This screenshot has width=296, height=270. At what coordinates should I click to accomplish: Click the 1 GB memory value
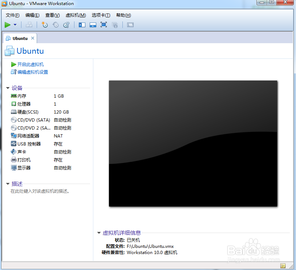59,96
